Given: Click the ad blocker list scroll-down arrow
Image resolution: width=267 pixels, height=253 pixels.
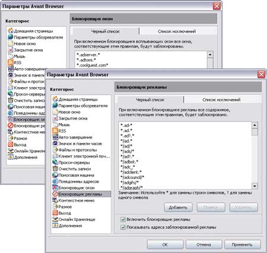Looking at the screenshot, I should tap(255, 186).
